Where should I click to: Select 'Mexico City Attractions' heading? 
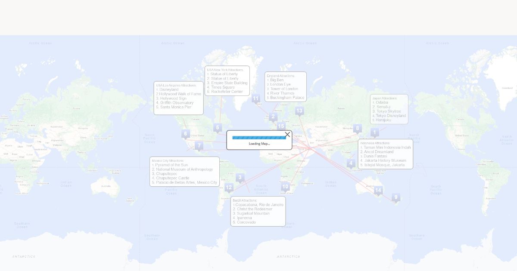pos(168,160)
